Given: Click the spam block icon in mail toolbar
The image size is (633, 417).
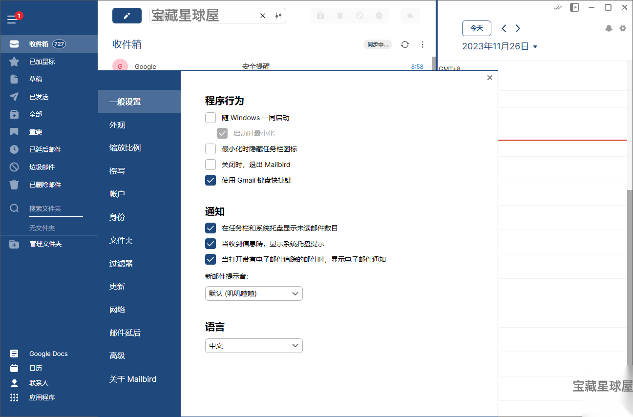Looking at the screenshot, I should tap(359, 16).
